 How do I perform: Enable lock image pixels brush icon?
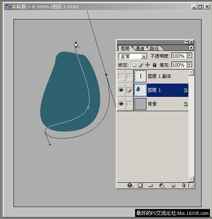tap(141, 65)
